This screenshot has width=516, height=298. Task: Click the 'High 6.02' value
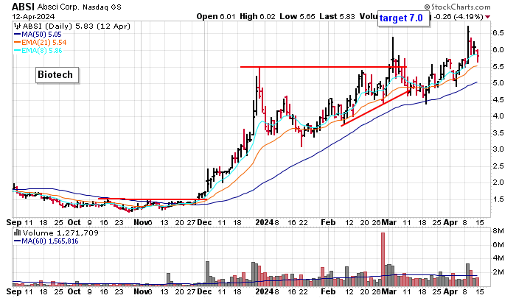(x=258, y=16)
